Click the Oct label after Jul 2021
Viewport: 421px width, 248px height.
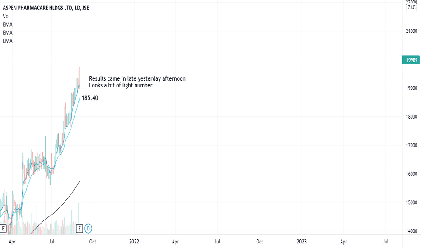(93, 242)
